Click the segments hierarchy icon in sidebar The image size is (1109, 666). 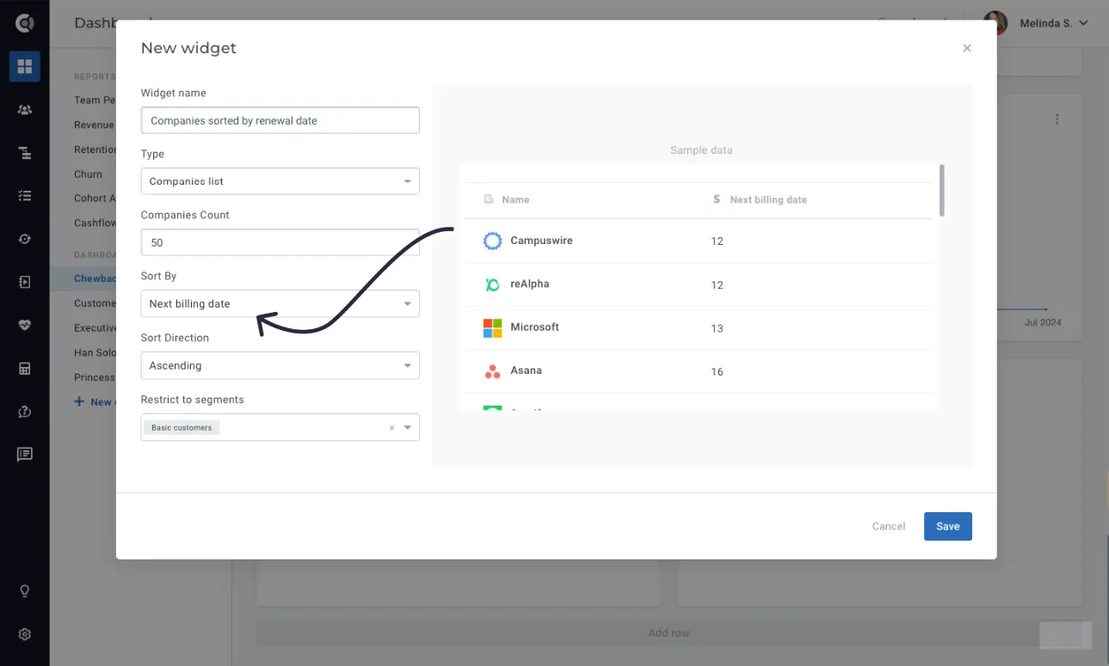[x=24, y=153]
